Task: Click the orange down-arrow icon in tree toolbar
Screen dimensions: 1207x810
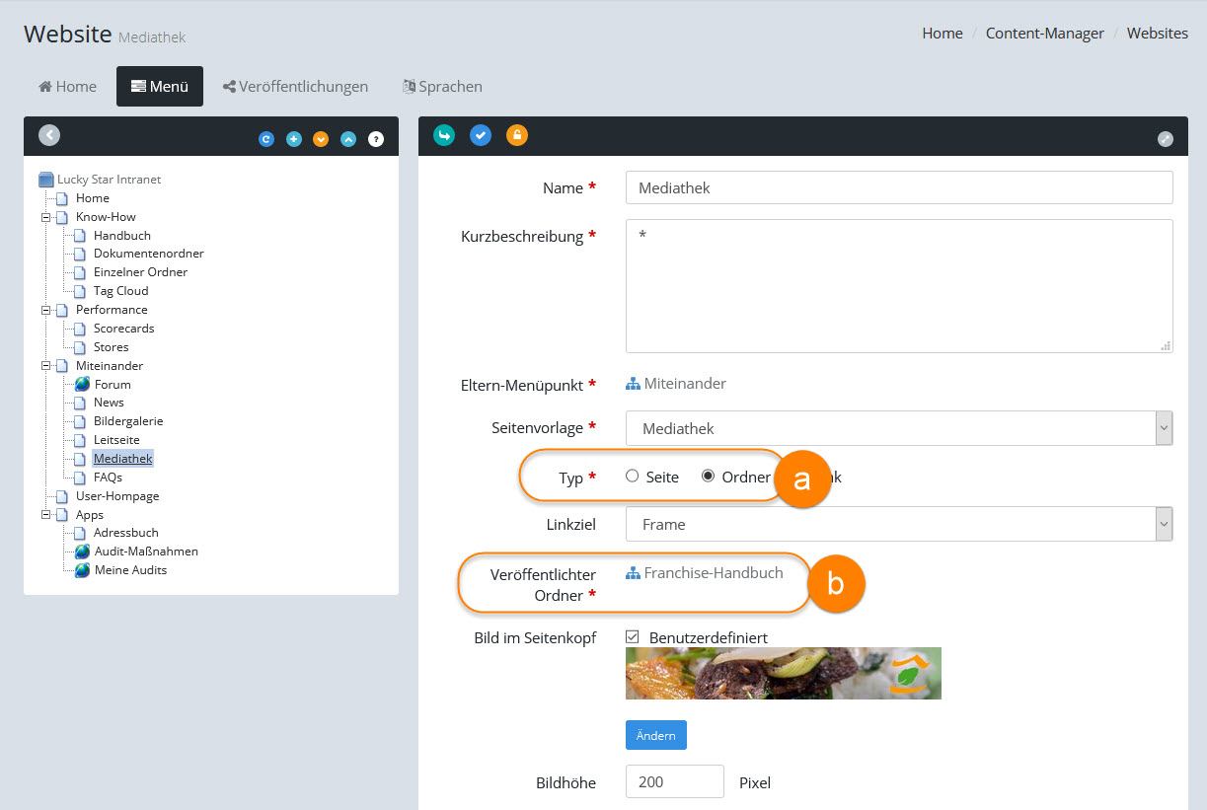Action: 321,139
